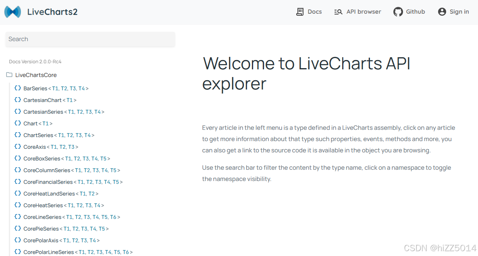
Task: Select CorePolarAxis entry in the menu
Action: coord(62,240)
